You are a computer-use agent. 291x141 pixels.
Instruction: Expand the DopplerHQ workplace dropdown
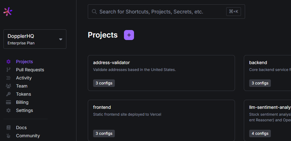click(61, 39)
